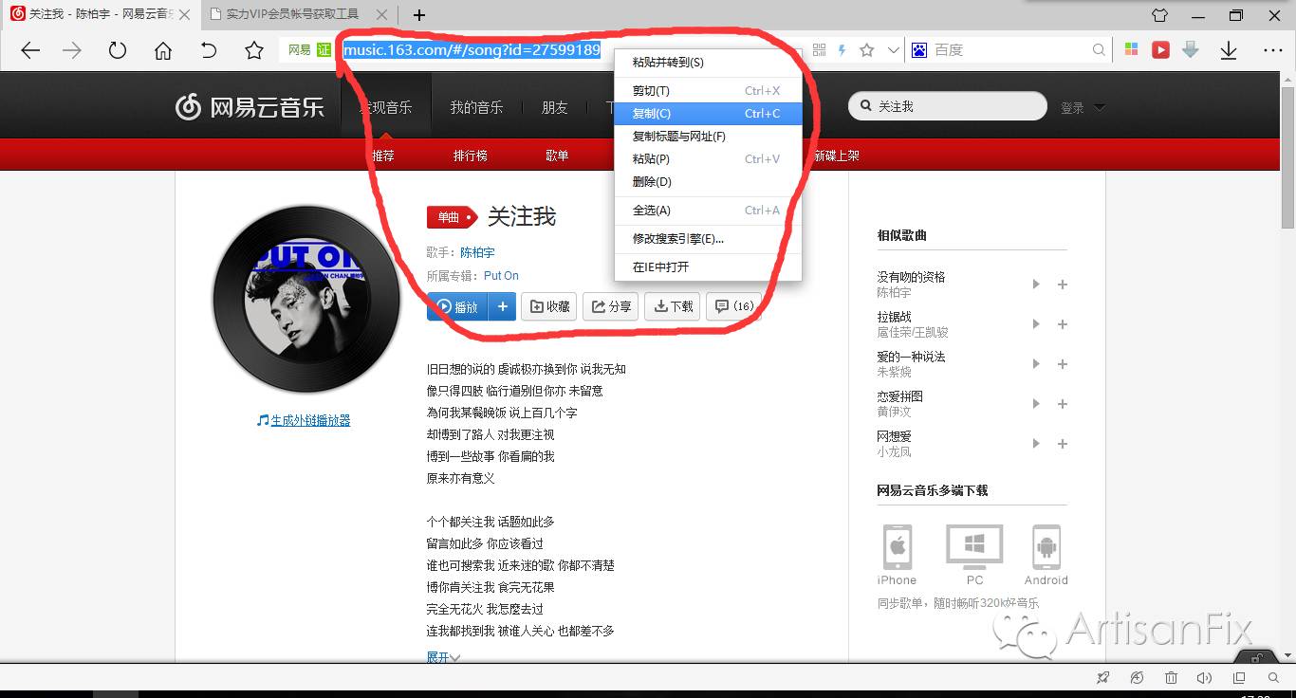Click the 网易云音乐 logo
Screen dimensions: 1296x698
tap(250, 107)
